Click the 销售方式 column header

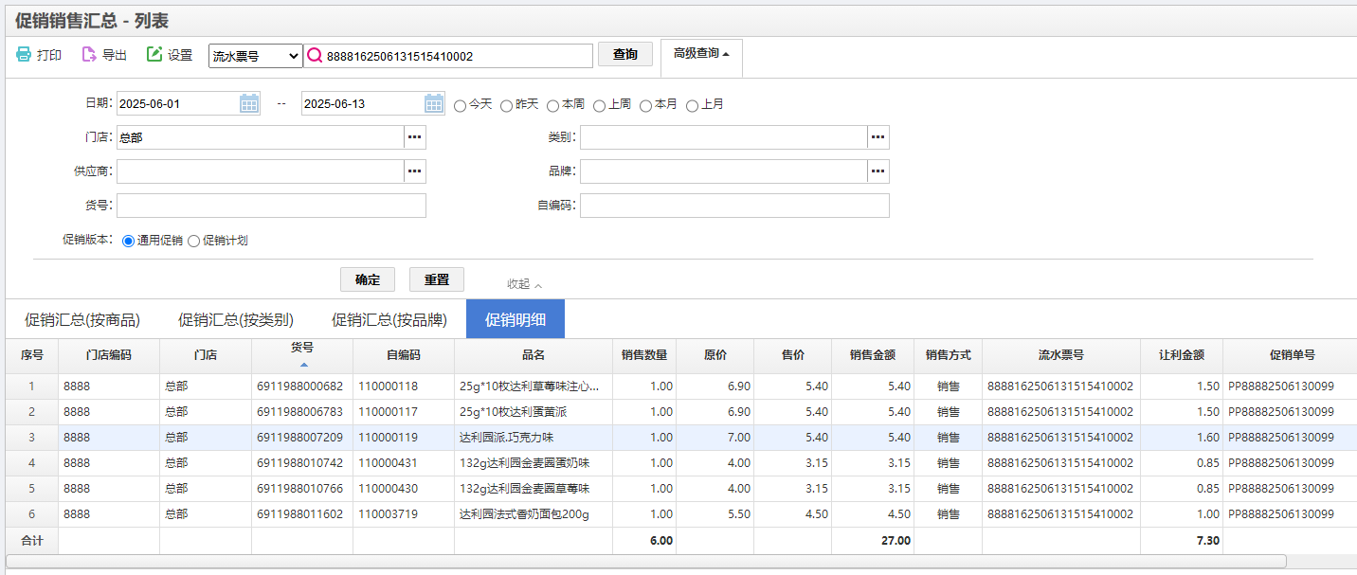click(949, 355)
